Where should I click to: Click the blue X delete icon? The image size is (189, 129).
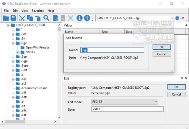click(x=71, y=18)
